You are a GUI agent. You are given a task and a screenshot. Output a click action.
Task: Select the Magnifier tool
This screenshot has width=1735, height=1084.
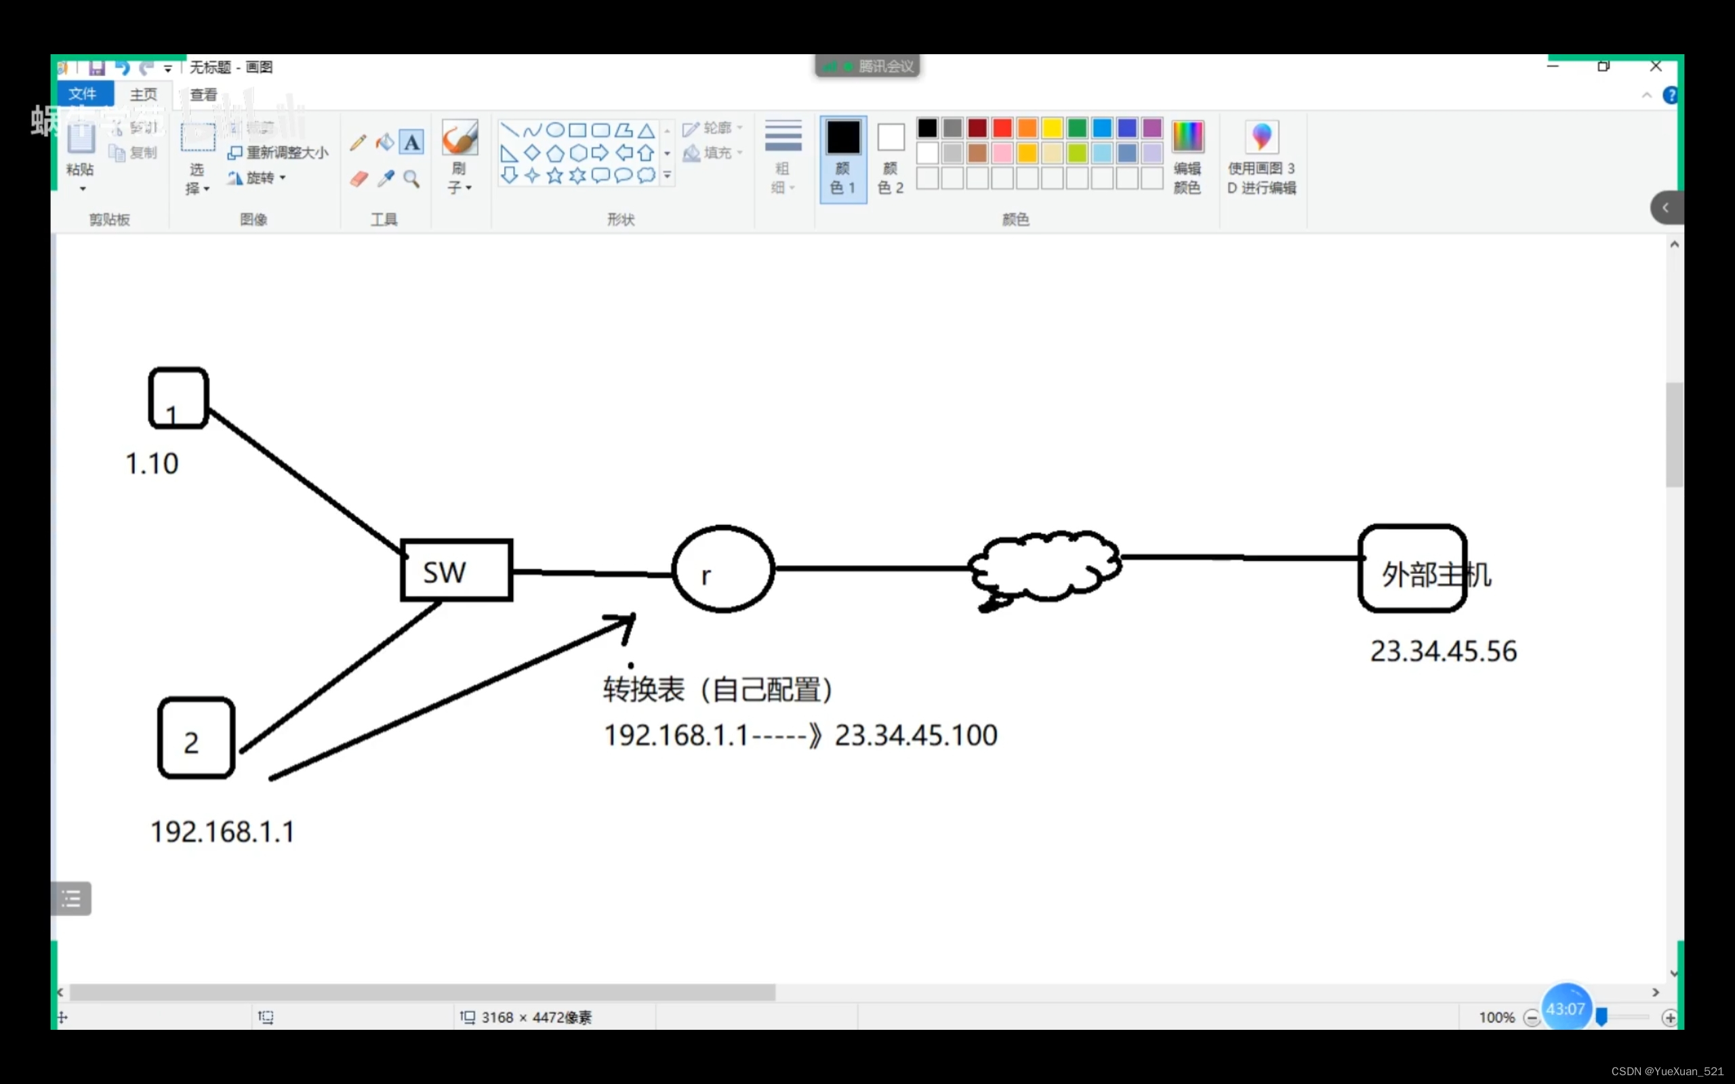coord(412,178)
